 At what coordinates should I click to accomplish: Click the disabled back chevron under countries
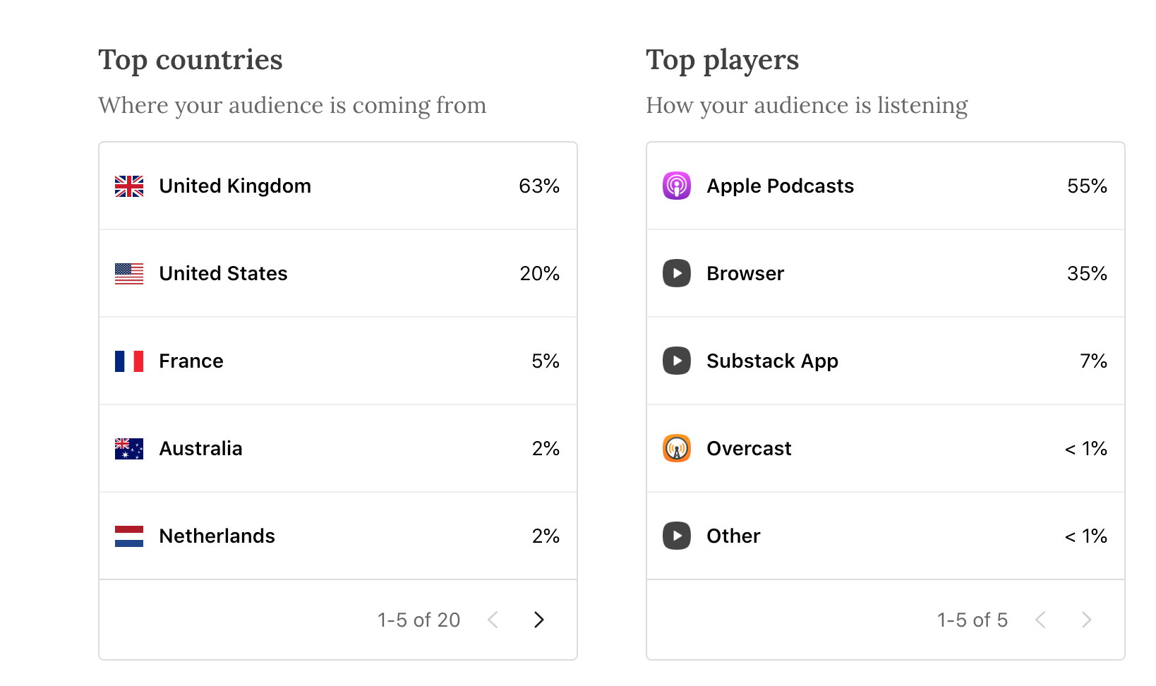click(493, 620)
